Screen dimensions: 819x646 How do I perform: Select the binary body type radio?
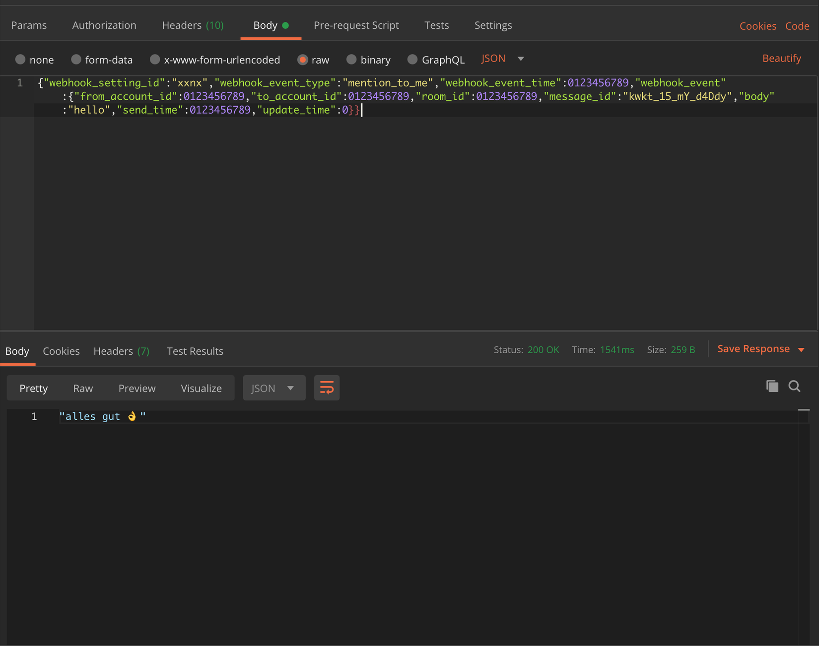click(351, 60)
